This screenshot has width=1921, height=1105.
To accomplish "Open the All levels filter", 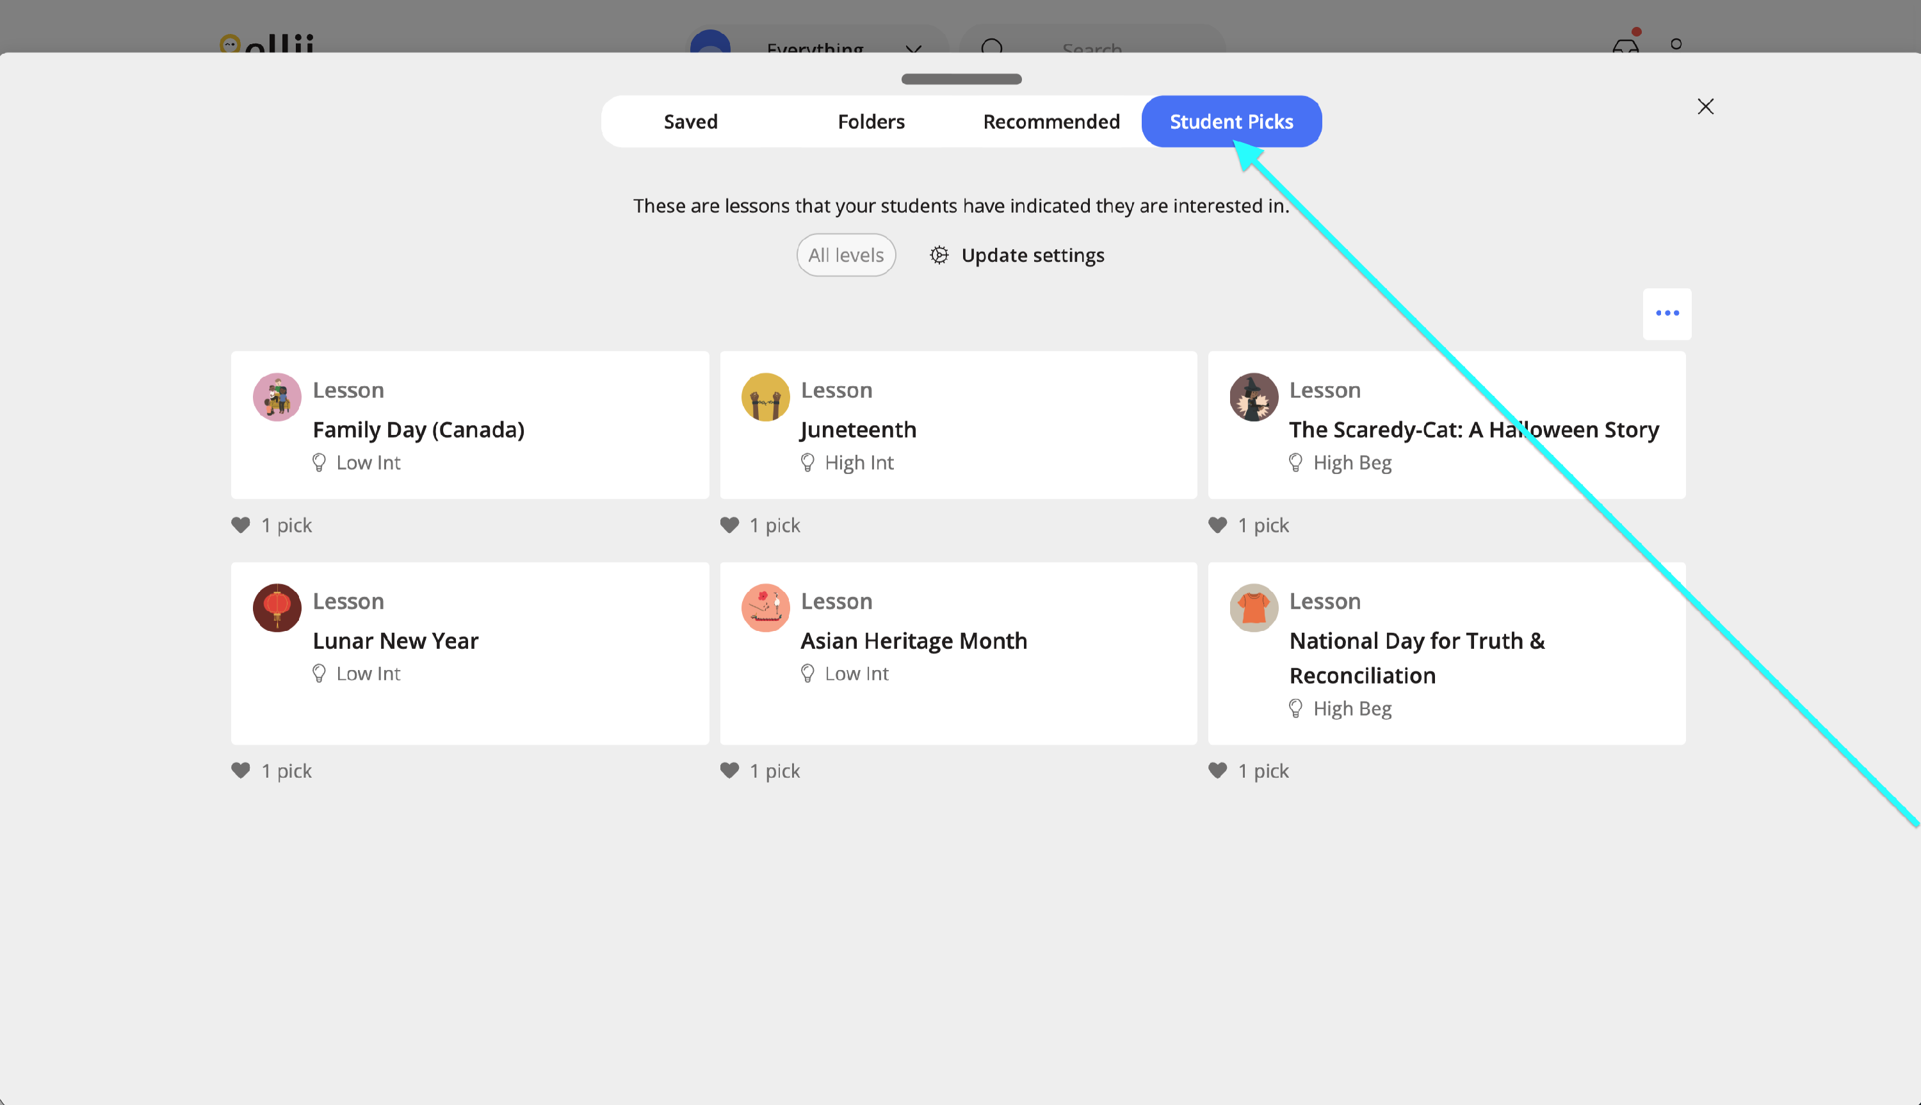I will click(846, 255).
